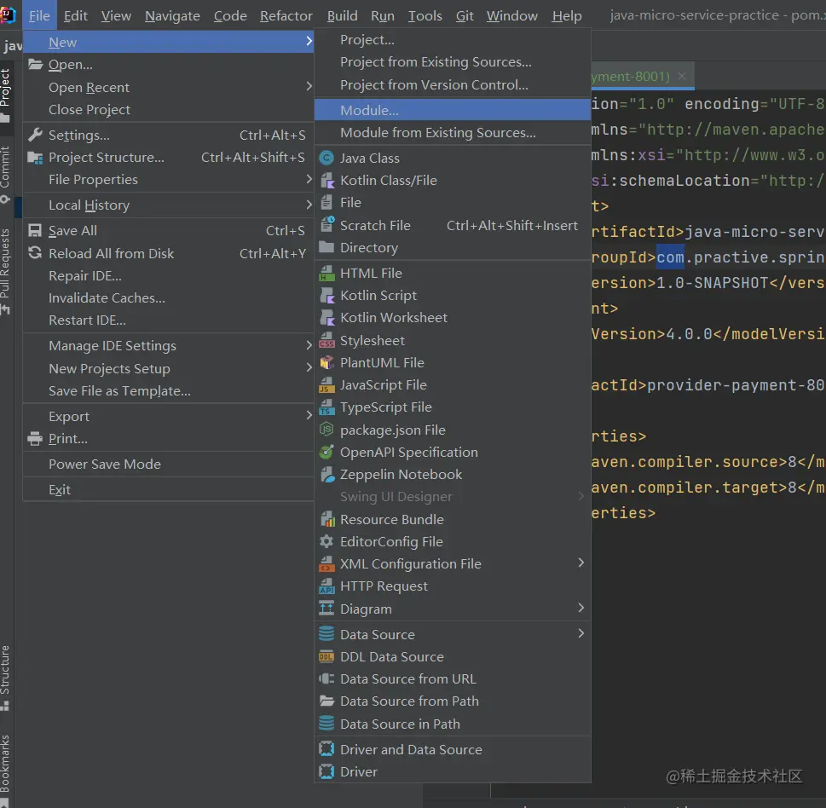This screenshot has width=826, height=808.
Task: Click the OpenAPI Specification icon
Action: click(x=326, y=452)
